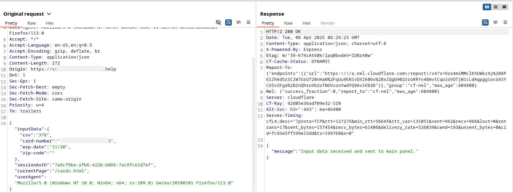Image resolution: width=513 pixels, height=193 pixels.
Task: Open the request panel hamburger menu
Action: 248,22
